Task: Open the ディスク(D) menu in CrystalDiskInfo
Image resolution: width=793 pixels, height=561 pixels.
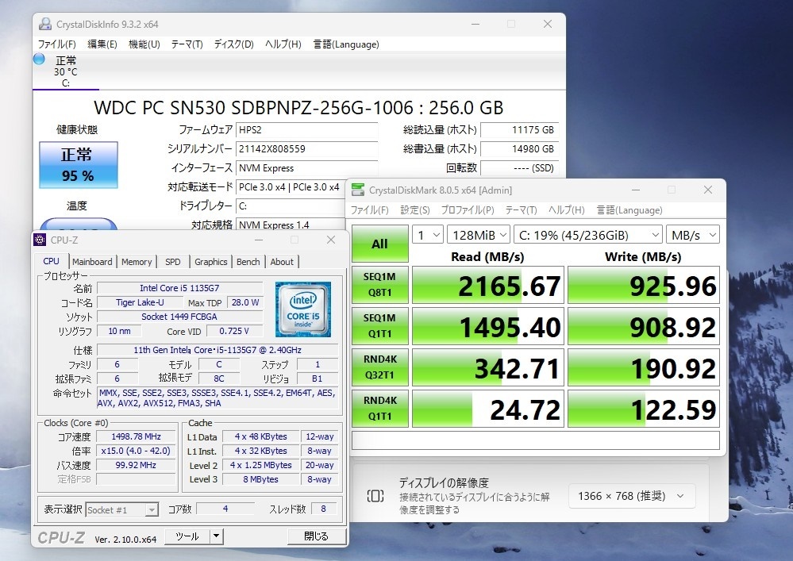Action: point(233,44)
